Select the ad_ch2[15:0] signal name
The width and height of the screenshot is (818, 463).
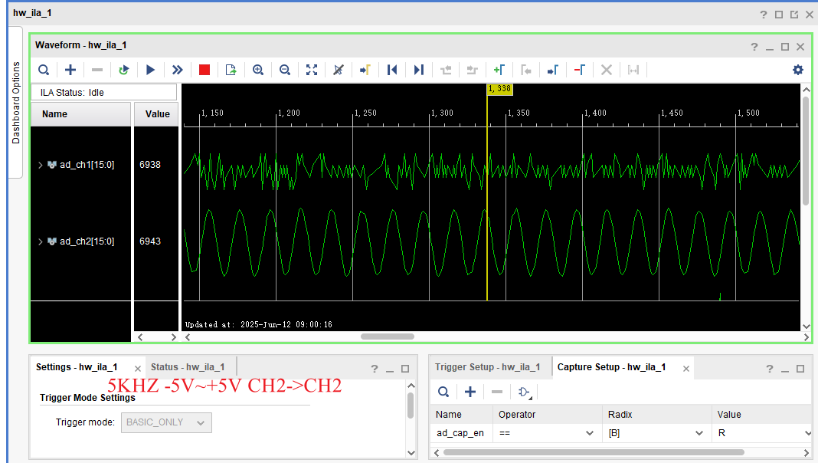[x=87, y=241]
